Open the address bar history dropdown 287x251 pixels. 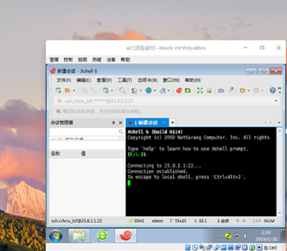pyautogui.click(x=276, y=101)
